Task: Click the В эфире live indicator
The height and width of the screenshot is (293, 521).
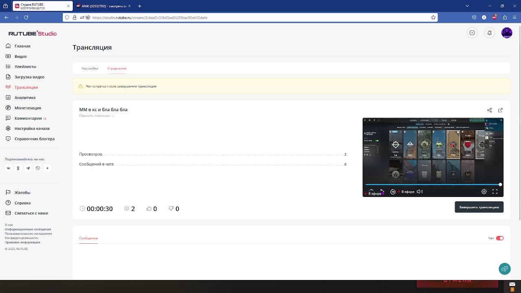Action: tap(406, 192)
